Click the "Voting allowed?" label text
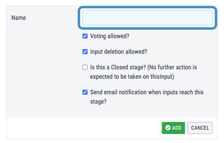 [x=110, y=36]
